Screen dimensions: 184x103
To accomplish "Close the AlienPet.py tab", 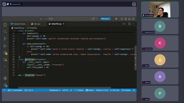I will [x=64, y=24].
